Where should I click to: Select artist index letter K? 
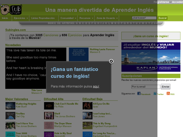point(106,23)
